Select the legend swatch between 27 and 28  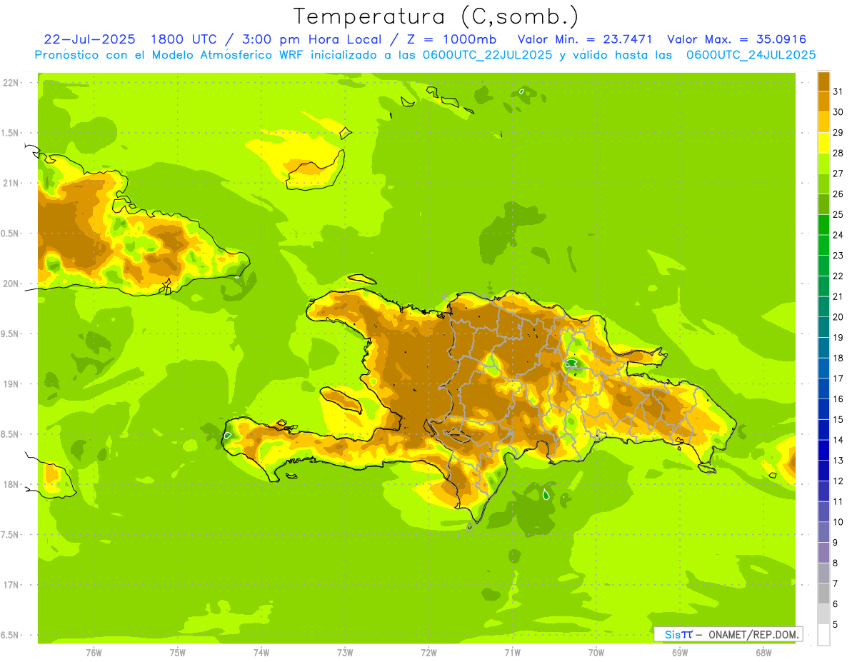coord(823,164)
